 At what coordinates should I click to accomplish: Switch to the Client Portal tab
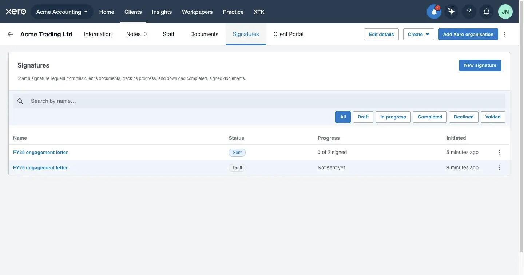(x=288, y=34)
